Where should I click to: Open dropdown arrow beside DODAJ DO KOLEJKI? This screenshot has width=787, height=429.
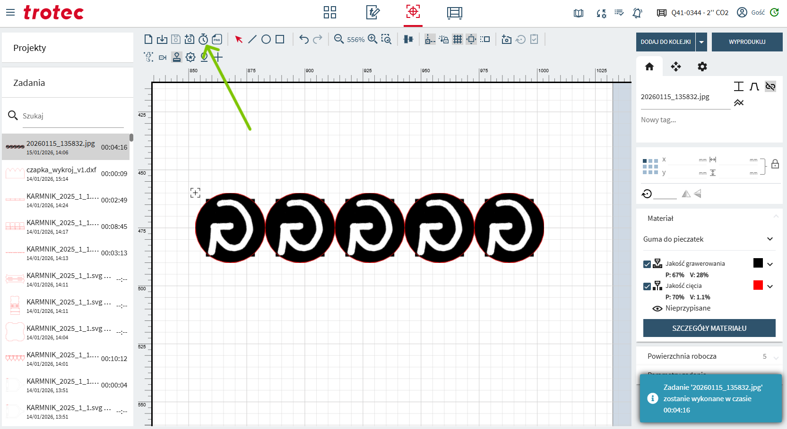coord(701,42)
